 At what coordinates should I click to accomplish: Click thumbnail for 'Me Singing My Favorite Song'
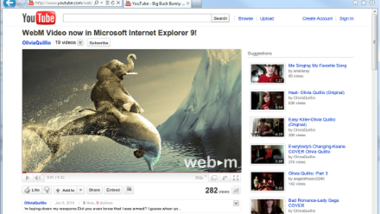[268, 73]
